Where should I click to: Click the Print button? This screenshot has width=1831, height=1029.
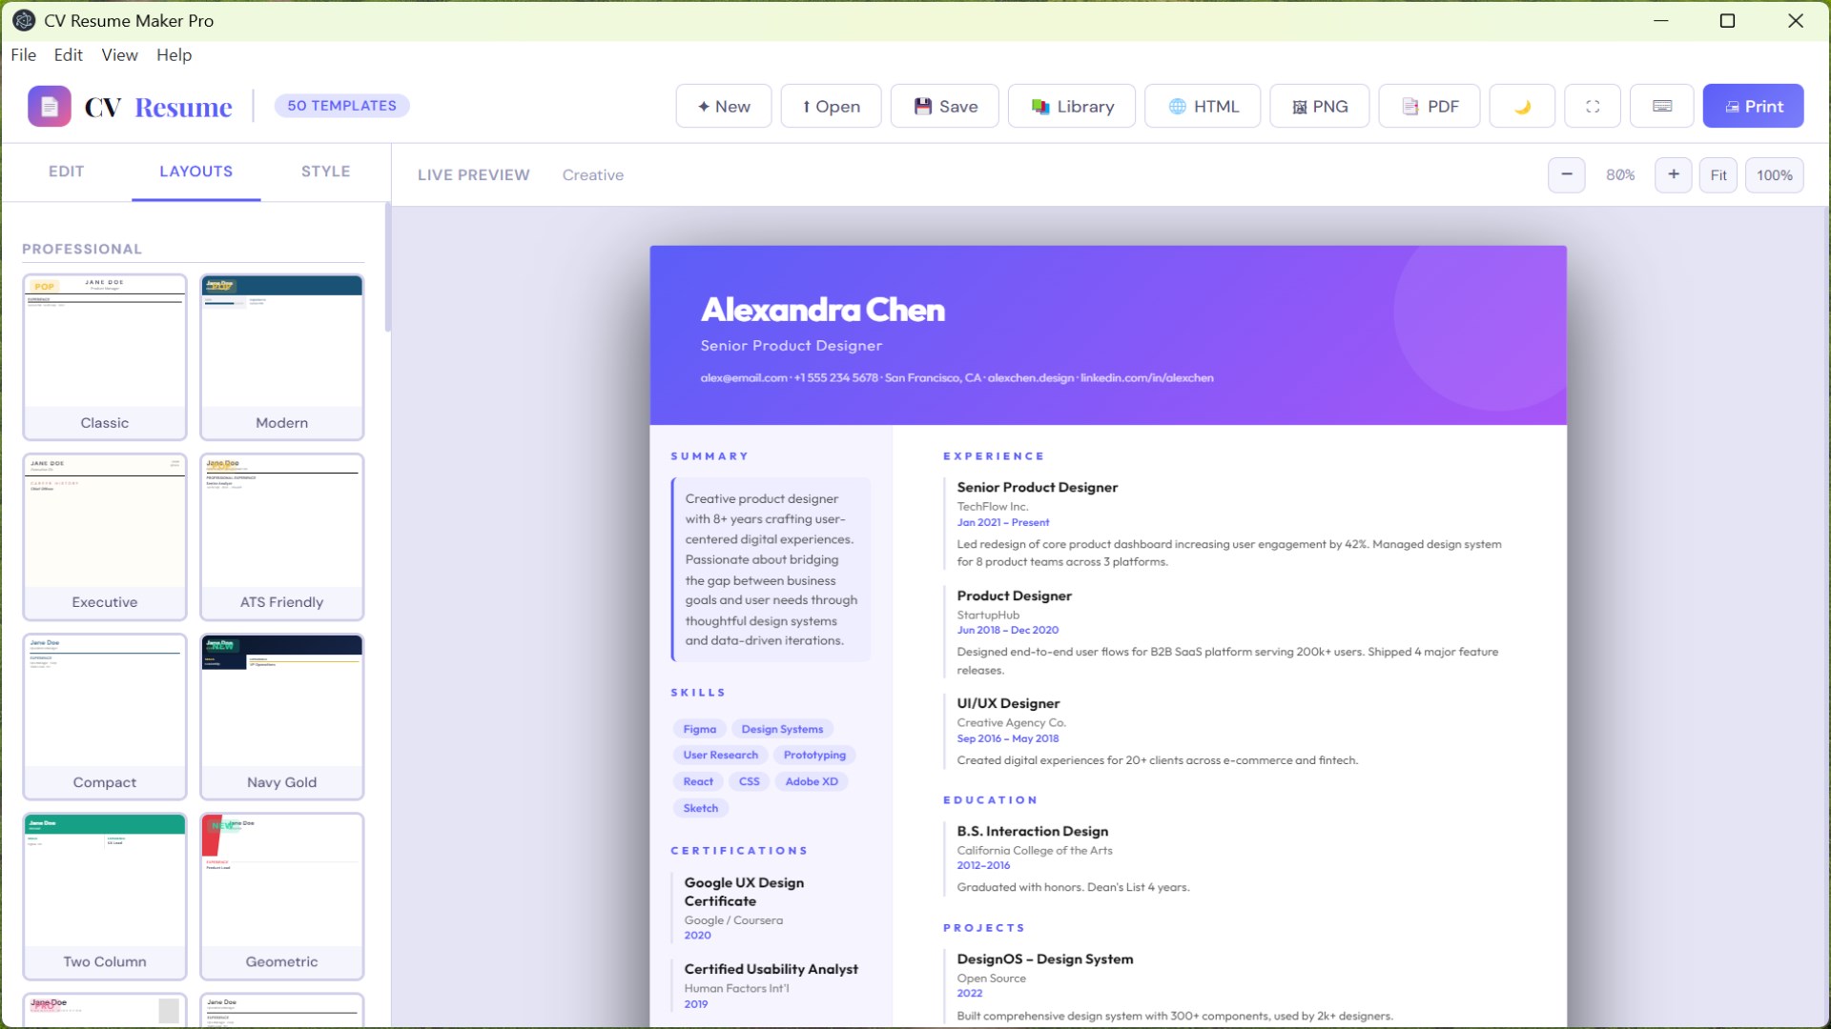[x=1752, y=107]
